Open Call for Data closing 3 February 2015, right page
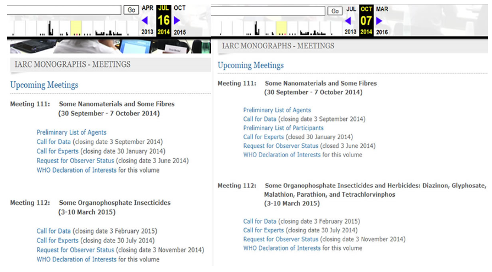 pyautogui.click(x=260, y=221)
